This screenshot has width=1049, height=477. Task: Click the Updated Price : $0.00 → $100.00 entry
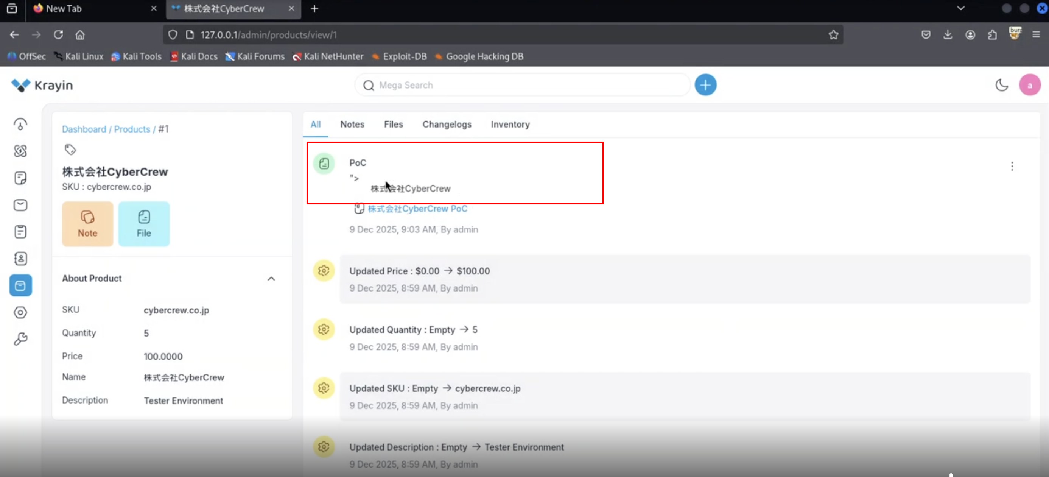click(x=685, y=279)
